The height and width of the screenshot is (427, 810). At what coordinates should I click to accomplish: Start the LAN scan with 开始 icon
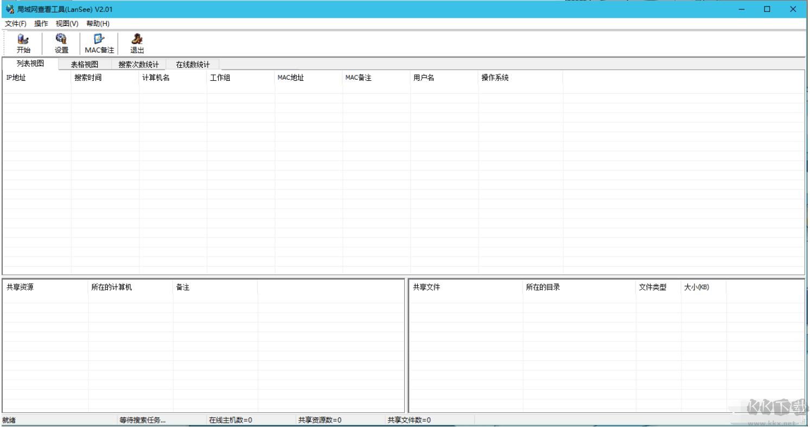point(23,43)
